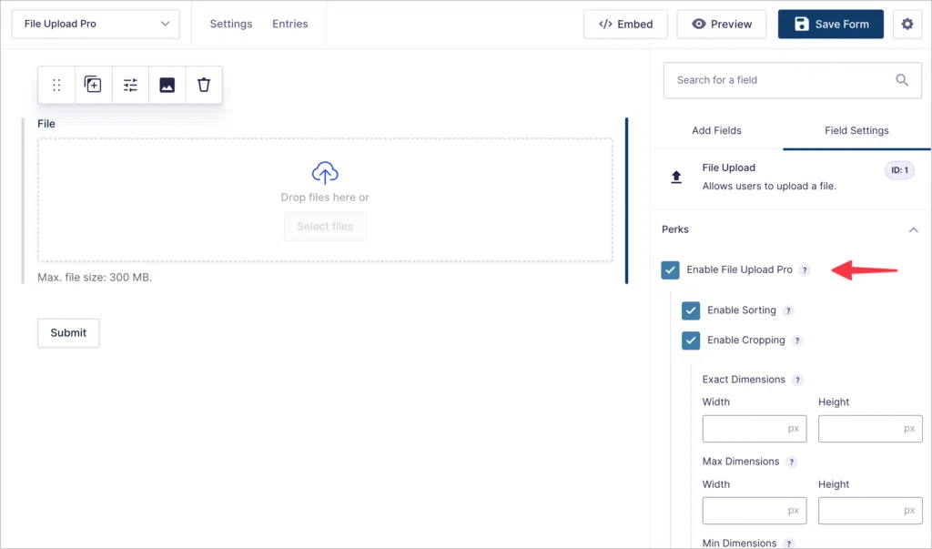Screen dimensions: 932x549
Task: Open field settings via the sliders icon
Action: [x=129, y=84]
